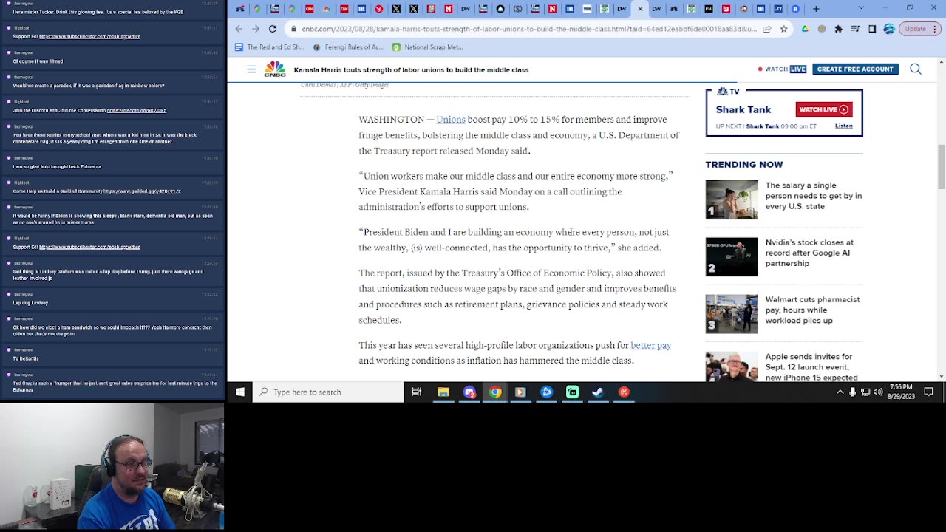Screen dimensions: 946x532
Task: Open 'The Red and Ed Sh...' bookmark
Action: coord(269,47)
